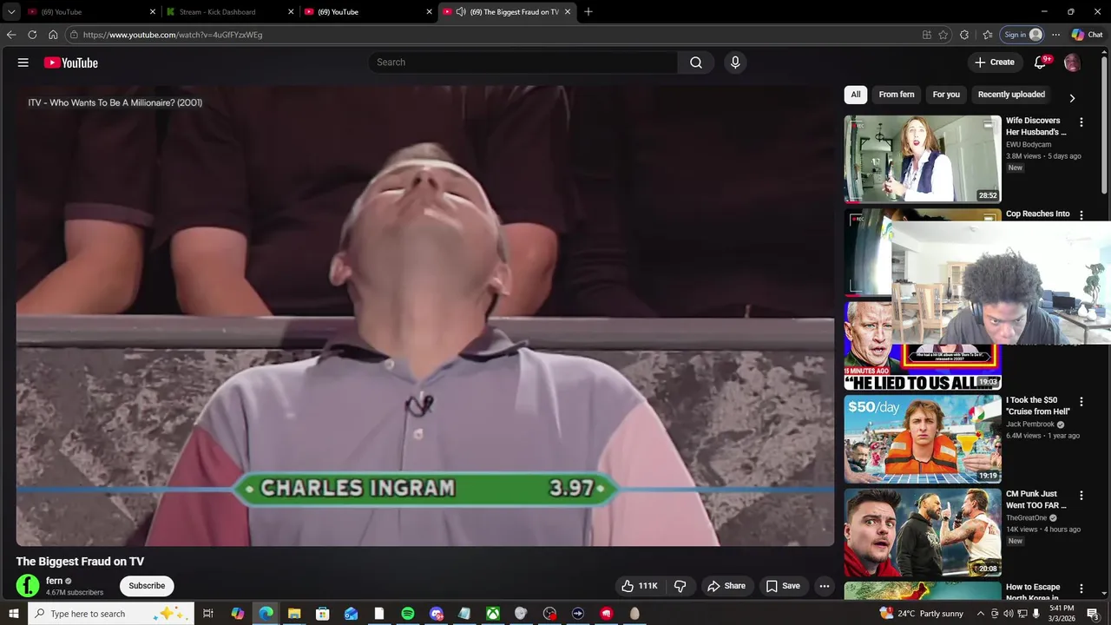Image resolution: width=1111 pixels, height=625 pixels.
Task: Open more actions ellipsis below video
Action: coord(825,586)
